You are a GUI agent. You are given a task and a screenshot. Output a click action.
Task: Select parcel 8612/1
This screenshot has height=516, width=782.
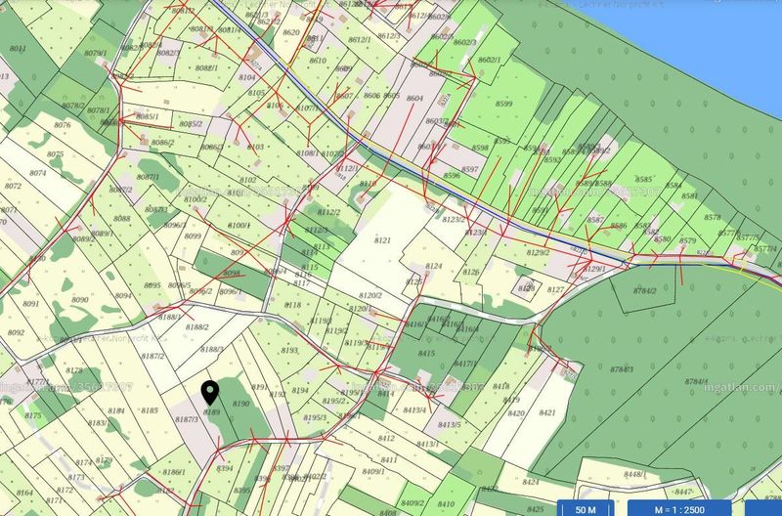(x=360, y=40)
